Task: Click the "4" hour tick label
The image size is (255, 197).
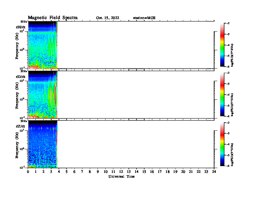Action: [59, 172]
